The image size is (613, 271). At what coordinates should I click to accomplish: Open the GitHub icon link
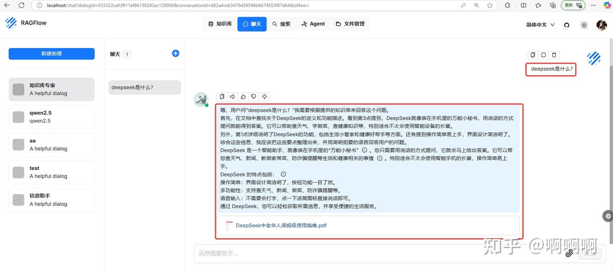click(x=567, y=25)
